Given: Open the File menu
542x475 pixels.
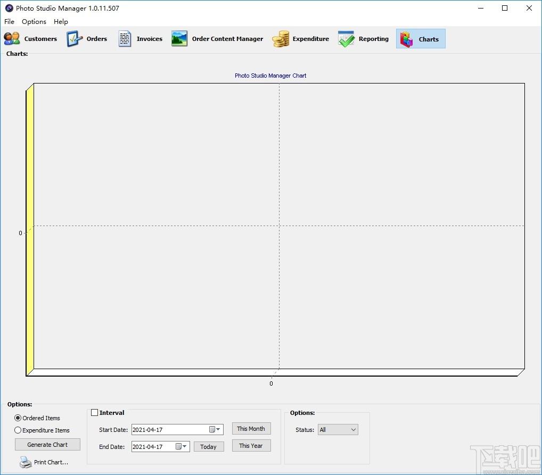Looking at the screenshot, I should 10,21.
